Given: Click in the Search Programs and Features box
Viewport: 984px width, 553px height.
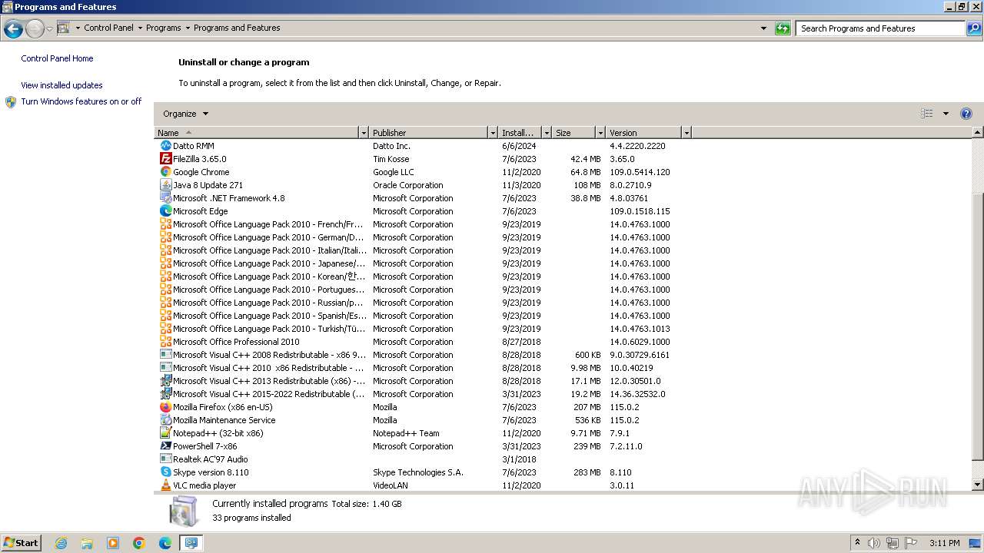Looking at the screenshot, I should 880,28.
